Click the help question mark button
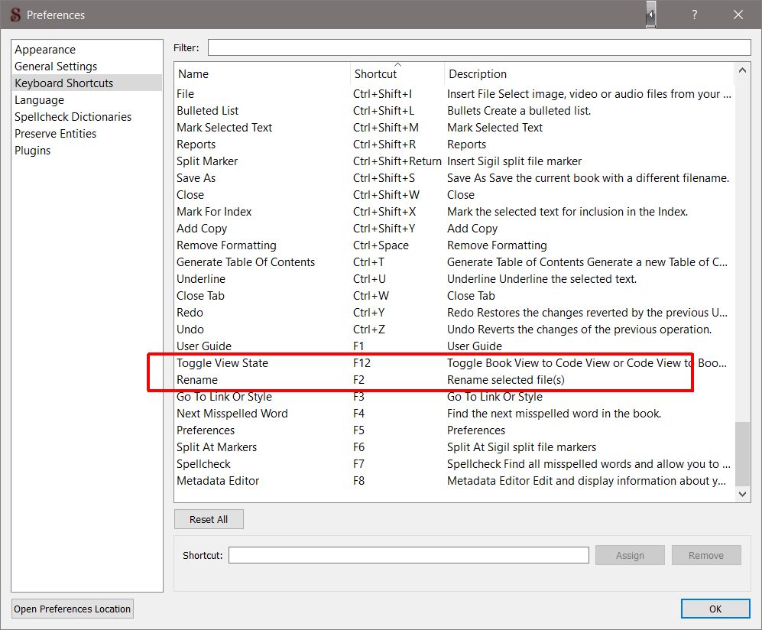This screenshot has height=630, width=762. pyautogui.click(x=695, y=15)
